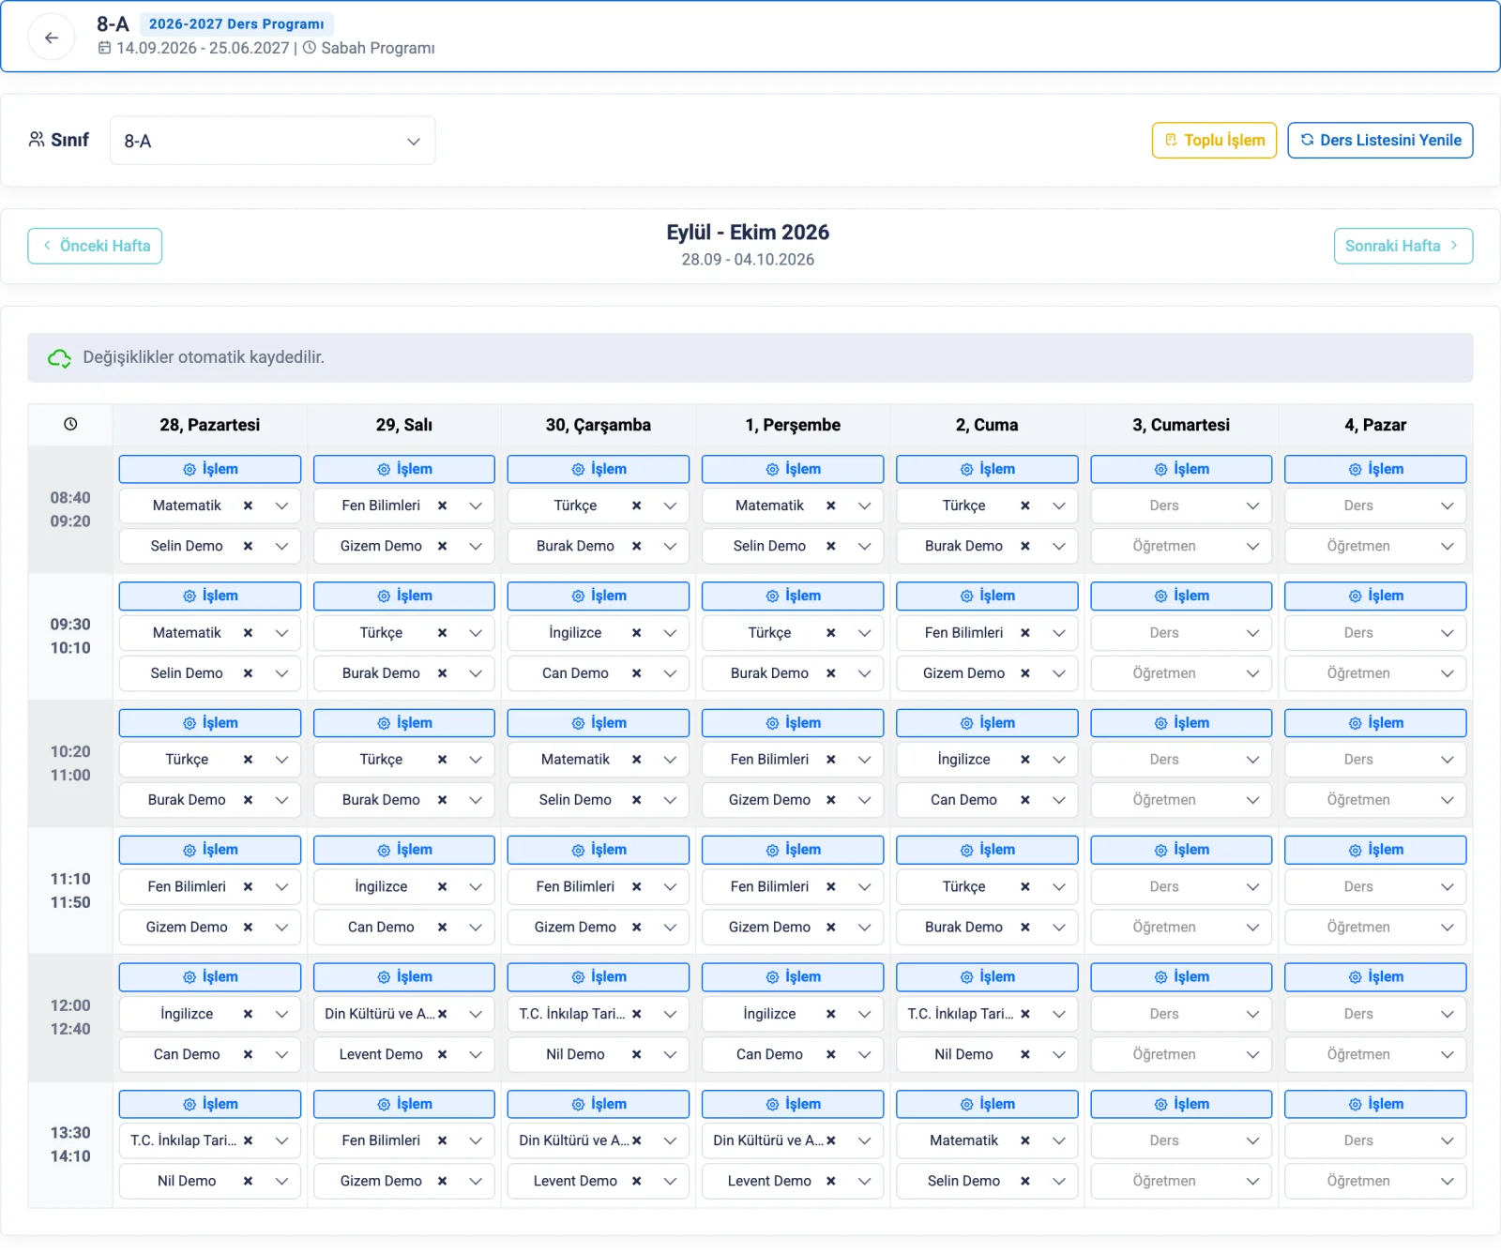Clear Din Kültürü from Salı 12:00 slot
This screenshot has height=1253, width=1501.
coord(442,1014)
